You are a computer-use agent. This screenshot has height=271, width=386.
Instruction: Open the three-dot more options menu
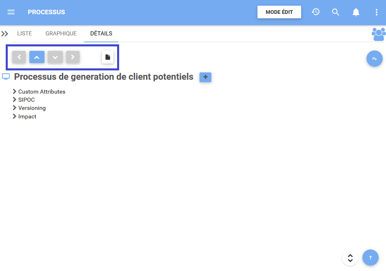click(376, 12)
